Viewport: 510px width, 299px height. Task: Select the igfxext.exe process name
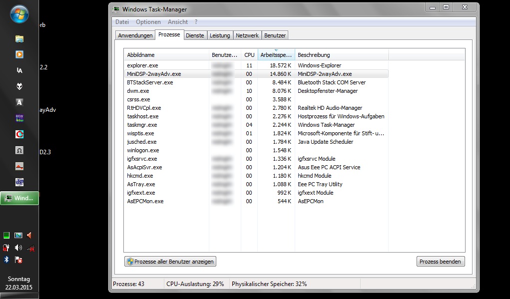[141, 193]
